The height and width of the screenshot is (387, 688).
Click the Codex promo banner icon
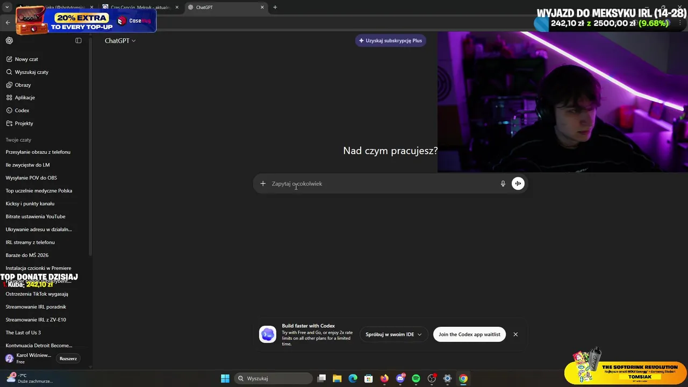pos(268,334)
